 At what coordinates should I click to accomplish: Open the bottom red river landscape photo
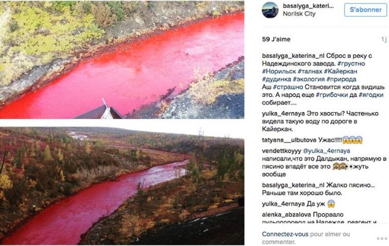pos(122,186)
